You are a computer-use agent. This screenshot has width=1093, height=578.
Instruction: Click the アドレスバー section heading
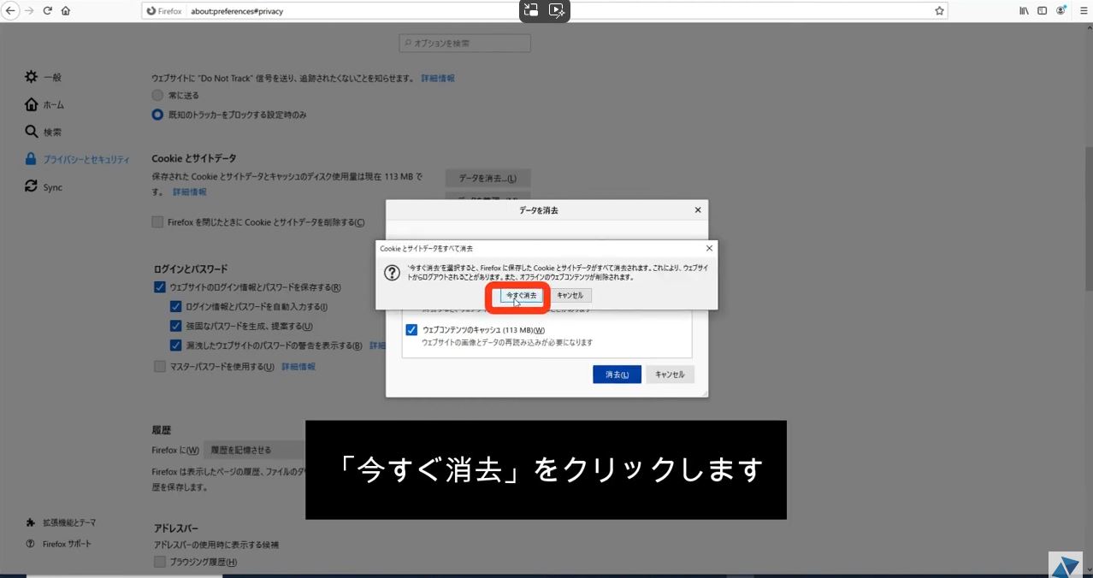point(176,528)
